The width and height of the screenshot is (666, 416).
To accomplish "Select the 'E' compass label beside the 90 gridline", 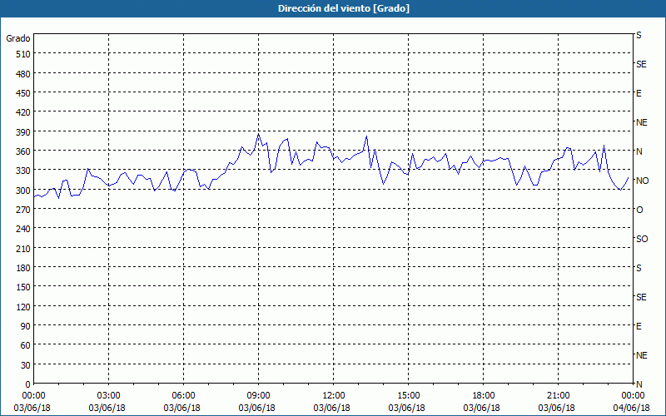I will click(x=639, y=326).
